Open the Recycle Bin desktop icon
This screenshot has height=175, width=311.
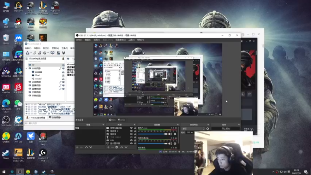click(6, 39)
